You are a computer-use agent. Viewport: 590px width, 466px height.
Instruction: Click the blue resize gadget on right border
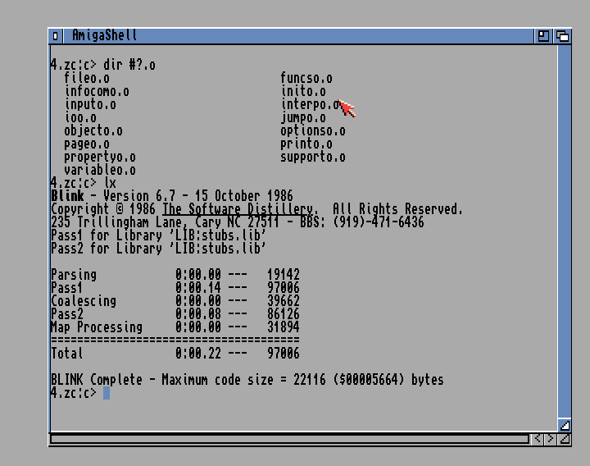pos(564,425)
